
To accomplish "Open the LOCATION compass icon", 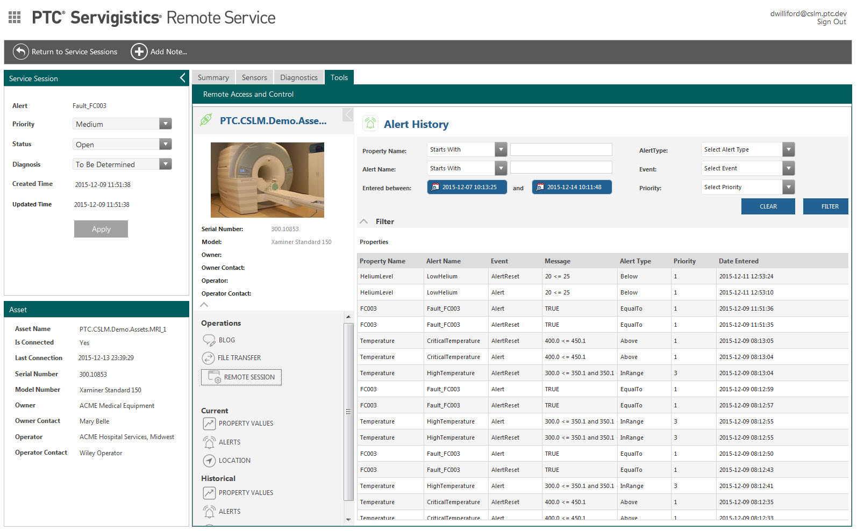I will click(x=209, y=461).
